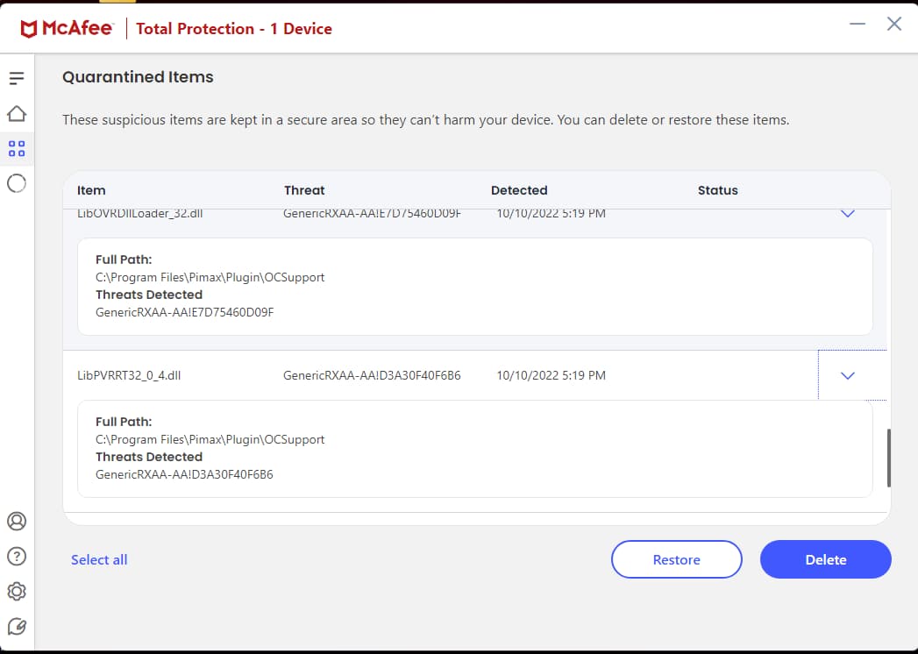Image resolution: width=918 pixels, height=654 pixels.
Task: Click the Select all link
Action: (99, 559)
